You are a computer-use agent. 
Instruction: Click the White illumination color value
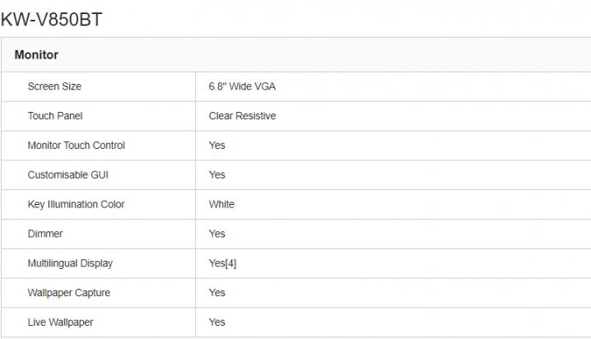coord(221,204)
